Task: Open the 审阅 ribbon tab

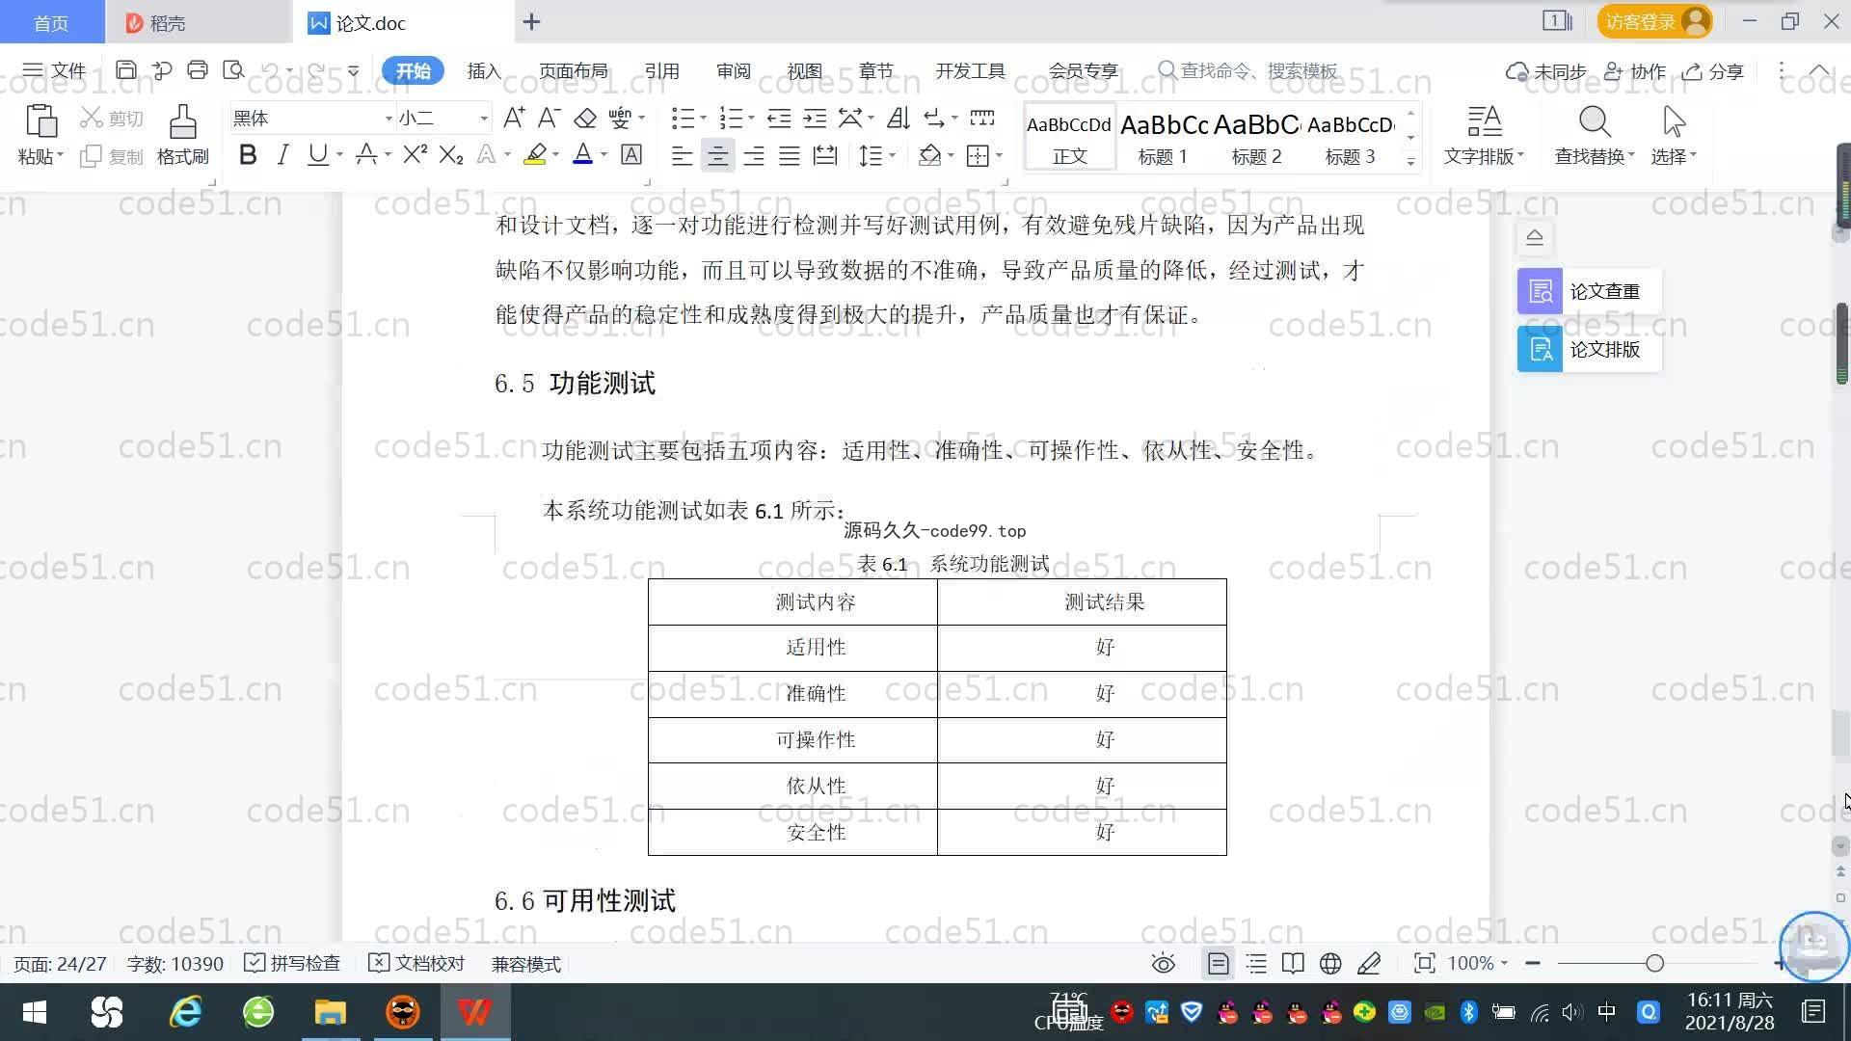Action: (x=733, y=70)
